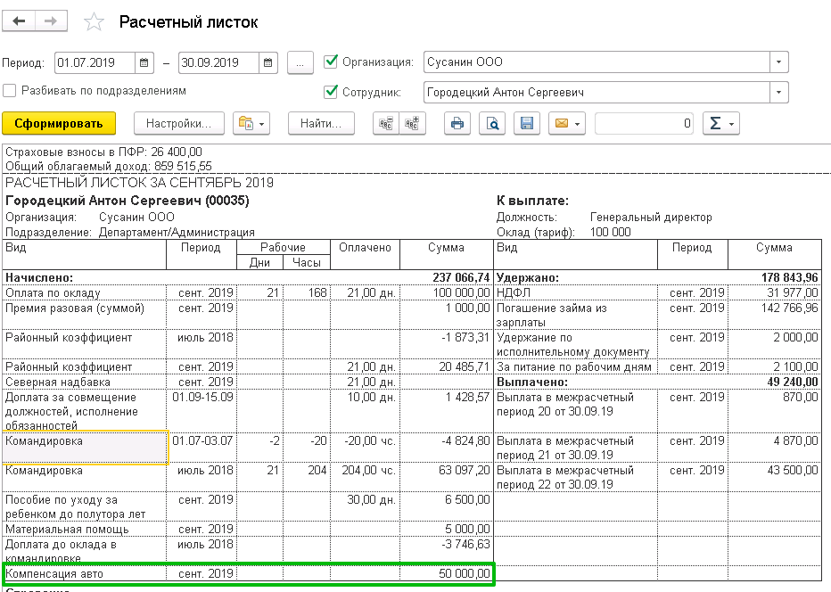Enable Разбивать по подразделениям checkbox

click(10, 91)
